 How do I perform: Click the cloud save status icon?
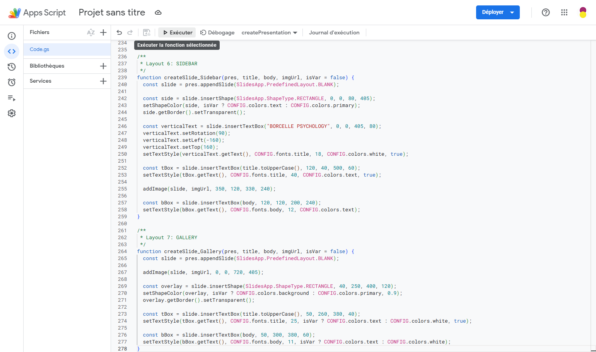(158, 12)
